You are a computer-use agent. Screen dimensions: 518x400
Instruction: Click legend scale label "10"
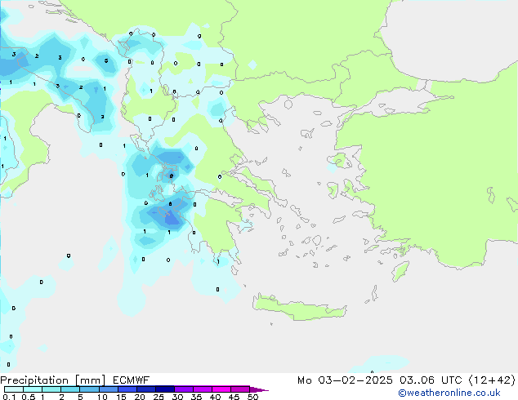click(102, 397)
